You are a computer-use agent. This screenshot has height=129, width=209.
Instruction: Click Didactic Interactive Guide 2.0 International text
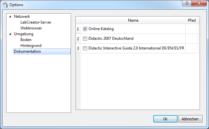136,48
